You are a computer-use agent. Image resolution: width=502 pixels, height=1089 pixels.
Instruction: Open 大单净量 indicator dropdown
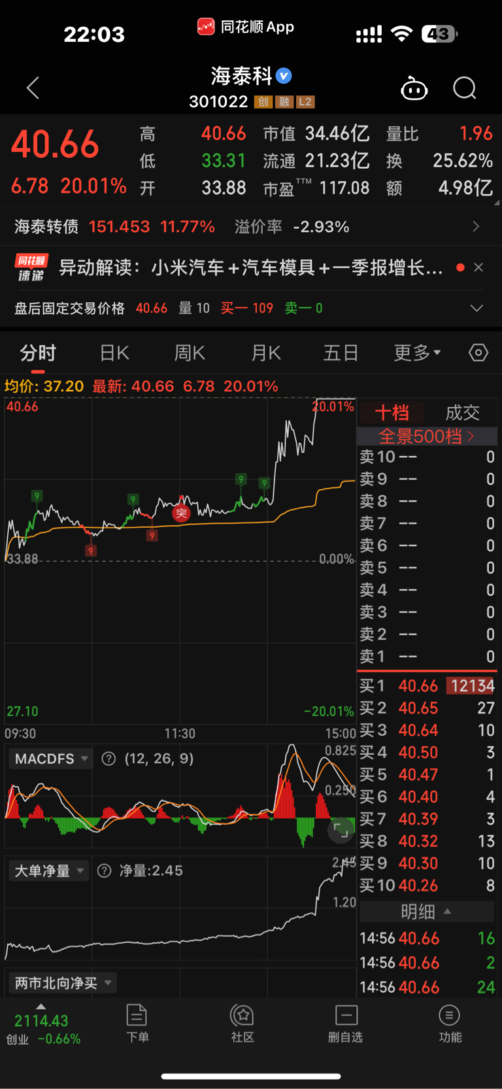point(50,871)
